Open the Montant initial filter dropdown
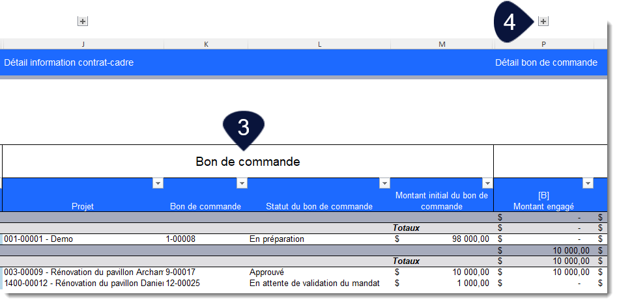Screen dimensions: 617x303 [487, 183]
